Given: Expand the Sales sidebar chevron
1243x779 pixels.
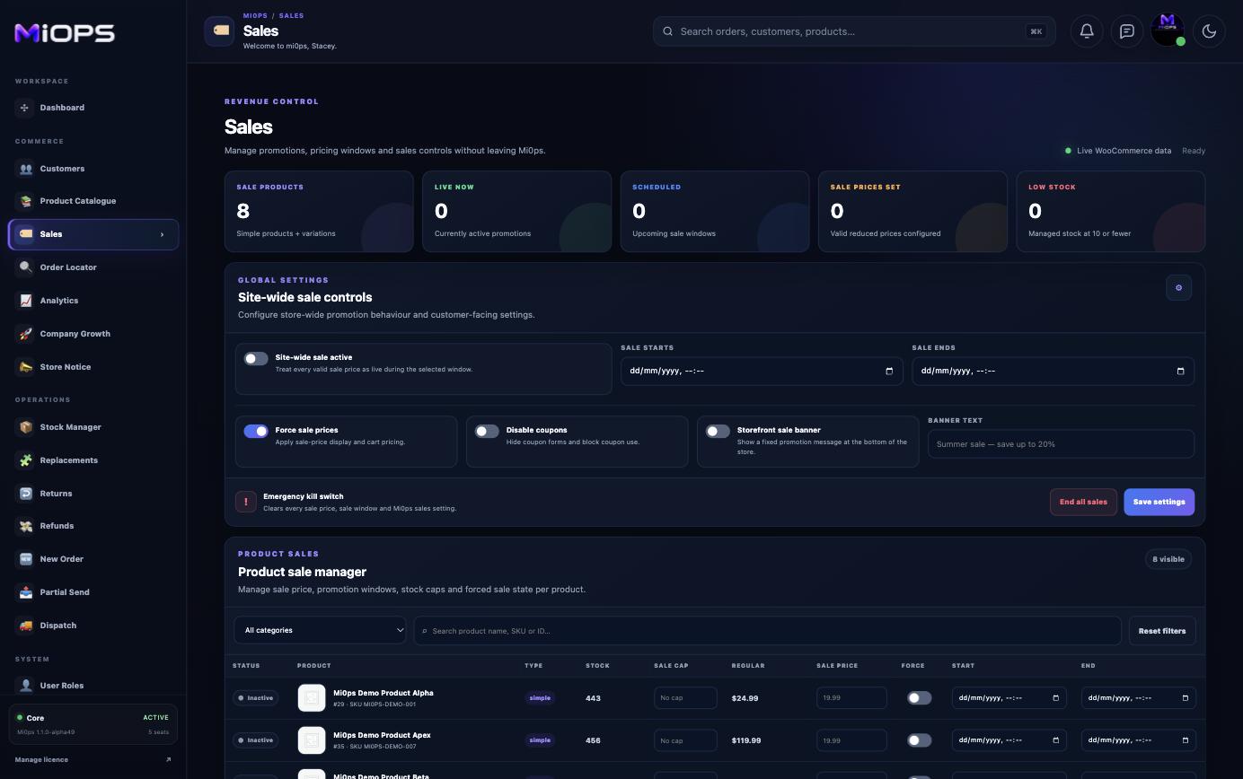Looking at the screenshot, I should (x=162, y=234).
